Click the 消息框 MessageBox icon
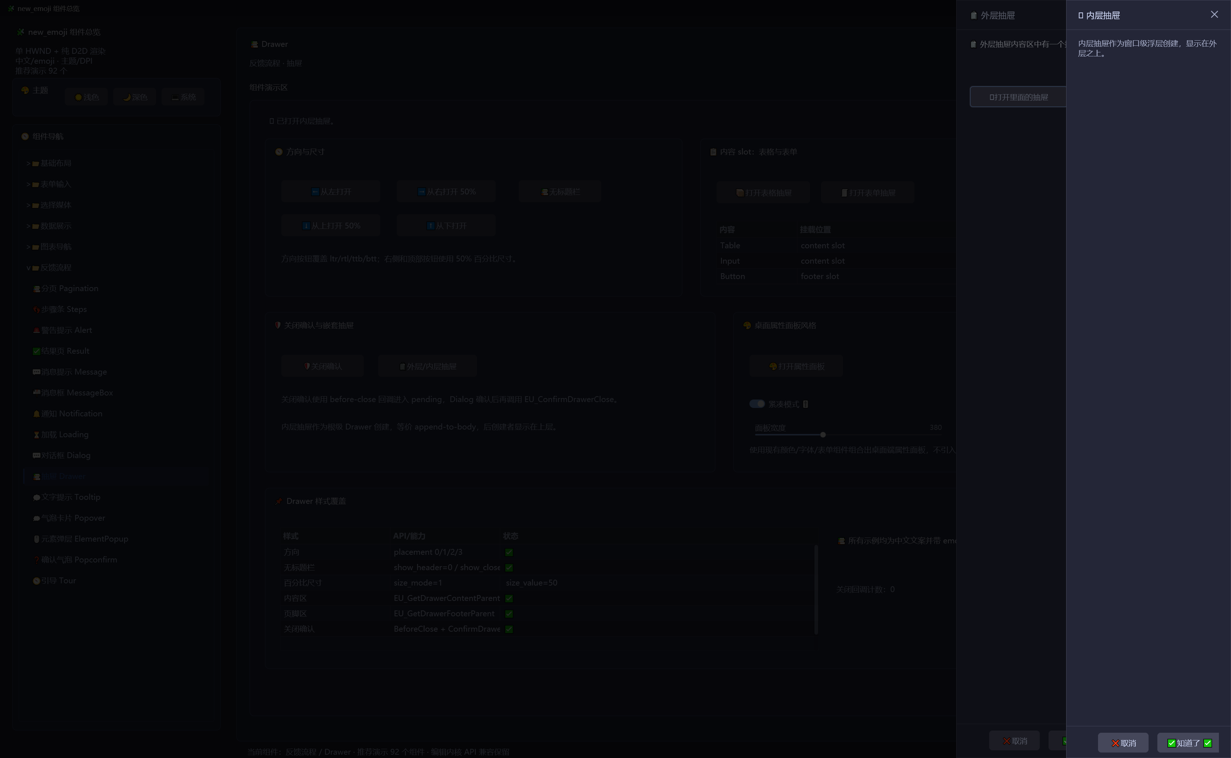Screen dimensions: 1231x758 pyautogui.click(x=36, y=393)
